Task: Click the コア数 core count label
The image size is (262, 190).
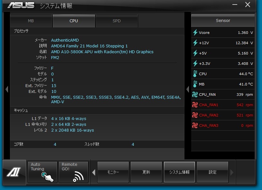Action: point(19,144)
